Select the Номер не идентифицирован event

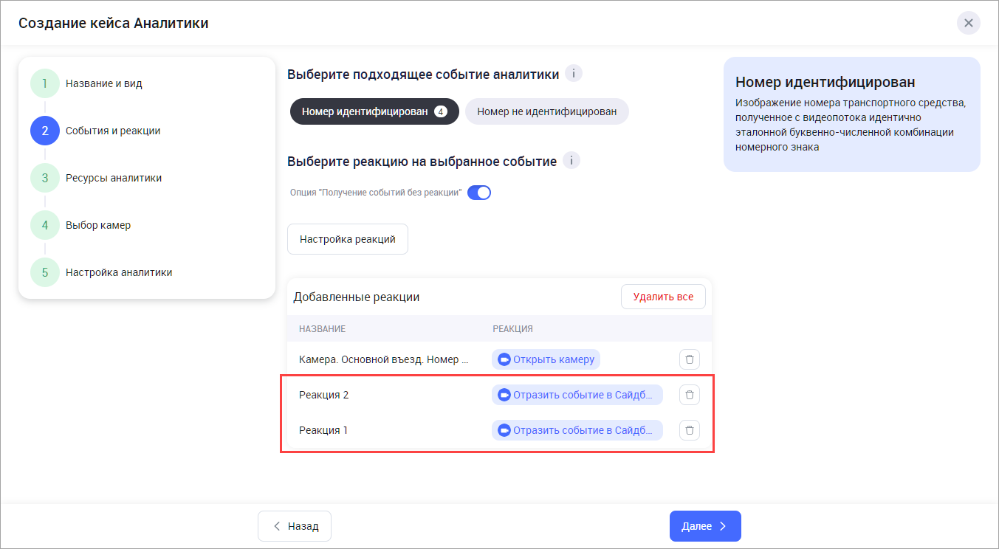tap(546, 111)
